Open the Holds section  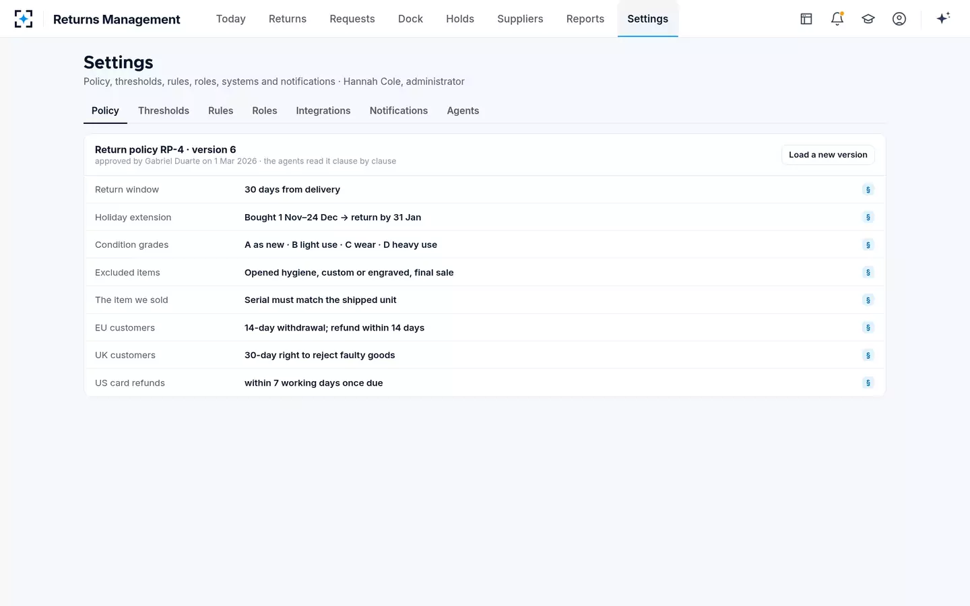(x=460, y=19)
